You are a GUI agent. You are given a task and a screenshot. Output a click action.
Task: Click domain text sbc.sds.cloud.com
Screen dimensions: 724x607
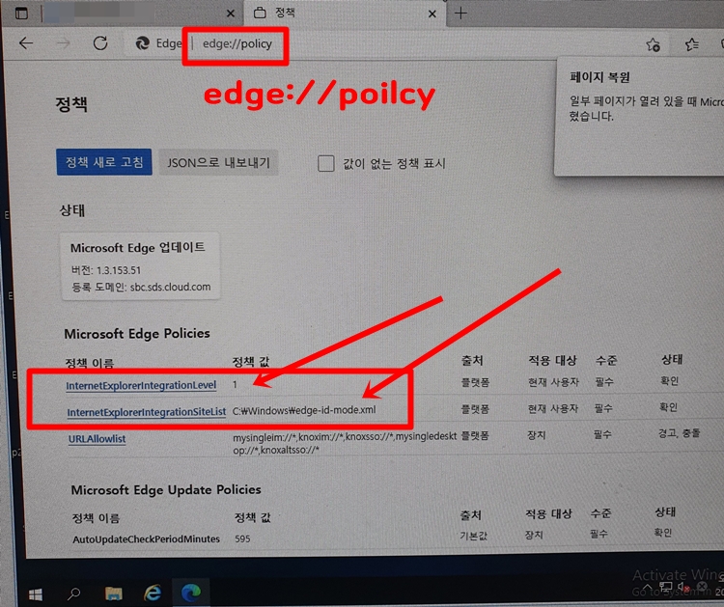(170, 287)
